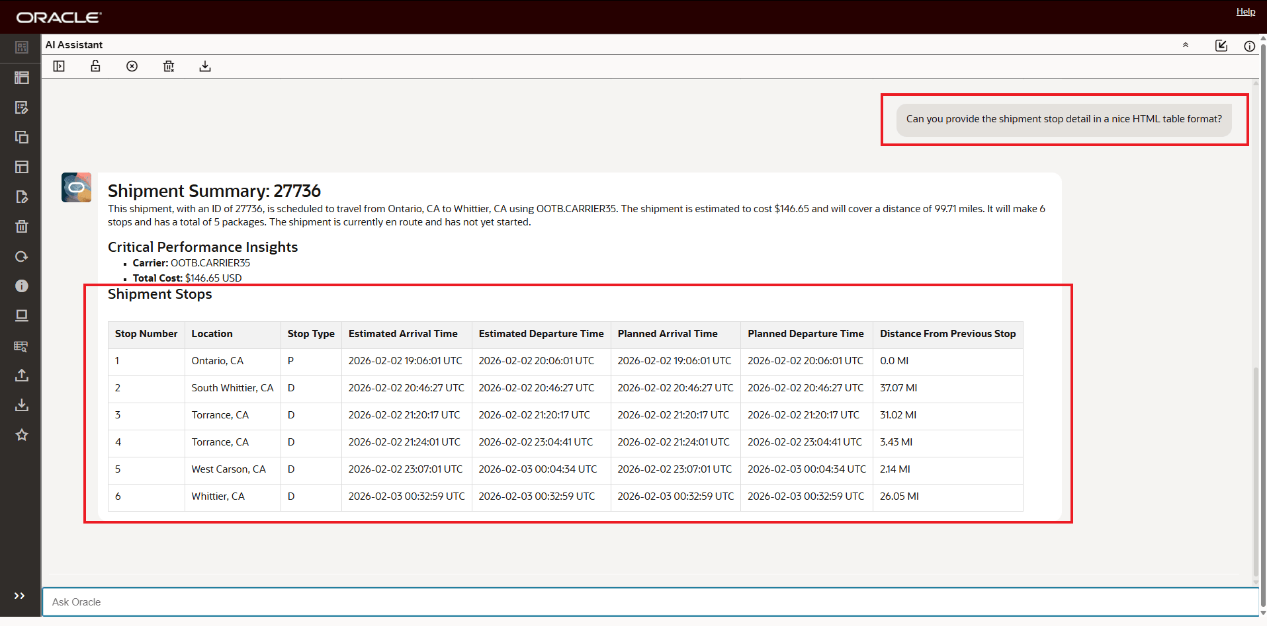Image resolution: width=1267 pixels, height=626 pixels.
Task: Click the outlined info icon in header
Action: 1249,46
